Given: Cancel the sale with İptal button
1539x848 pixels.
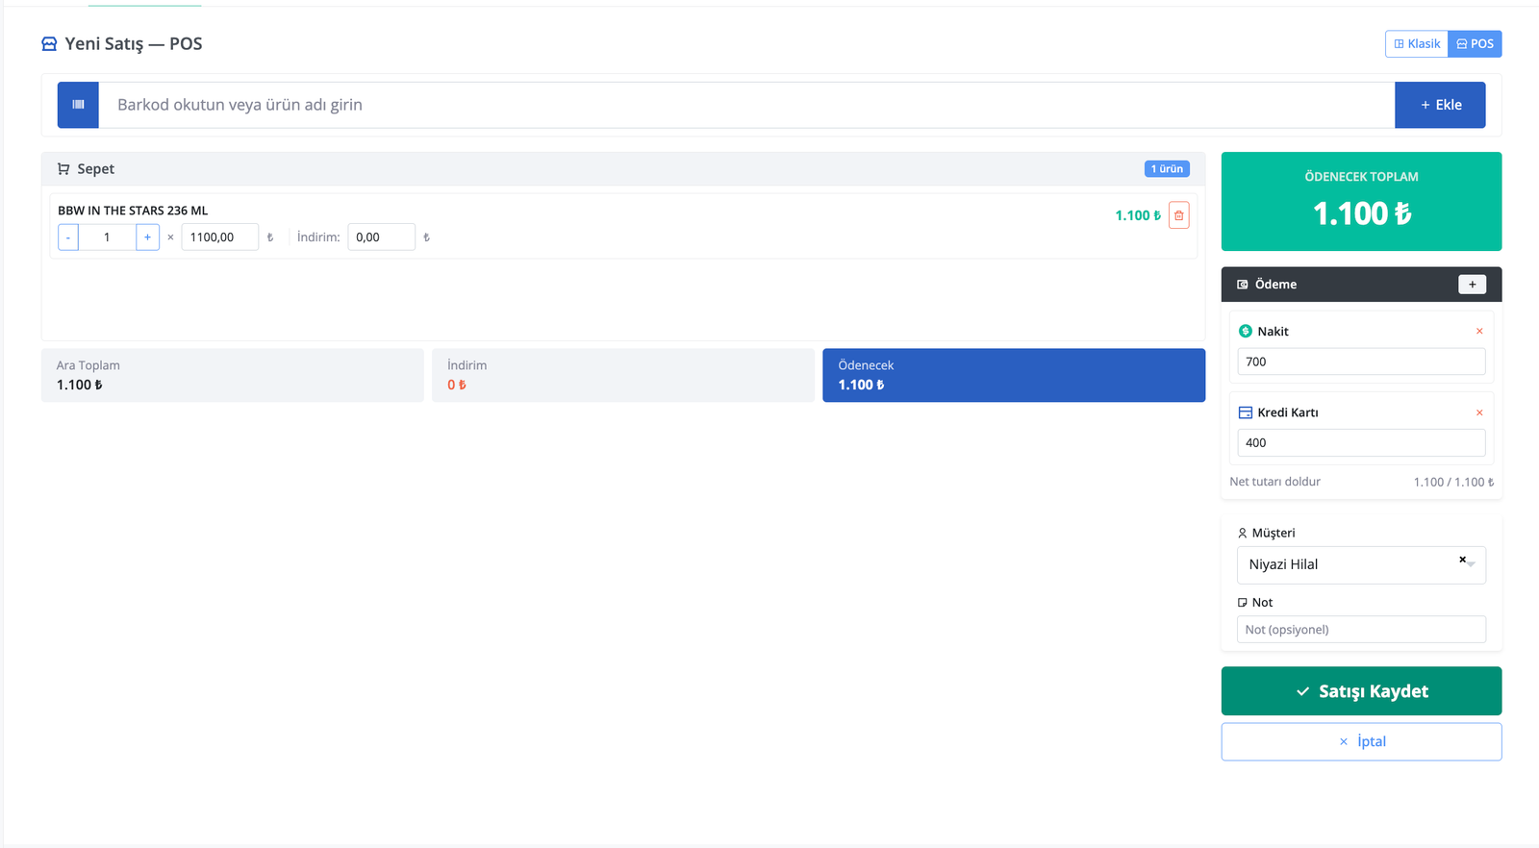Looking at the screenshot, I should point(1361,742).
